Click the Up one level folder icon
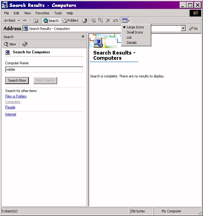203x216 pixels. coord(36,21)
